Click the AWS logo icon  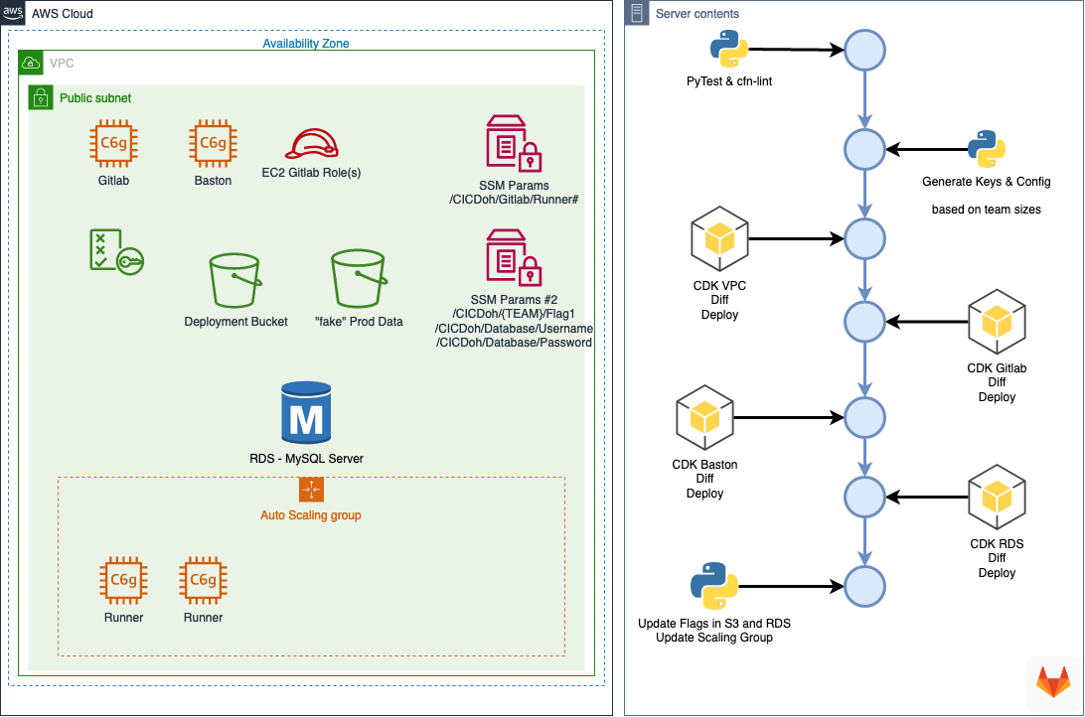[x=13, y=13]
